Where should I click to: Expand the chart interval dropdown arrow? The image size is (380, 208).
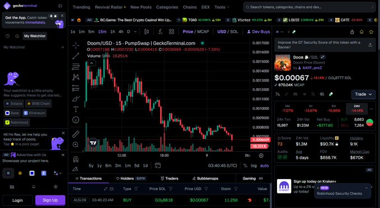point(135,32)
